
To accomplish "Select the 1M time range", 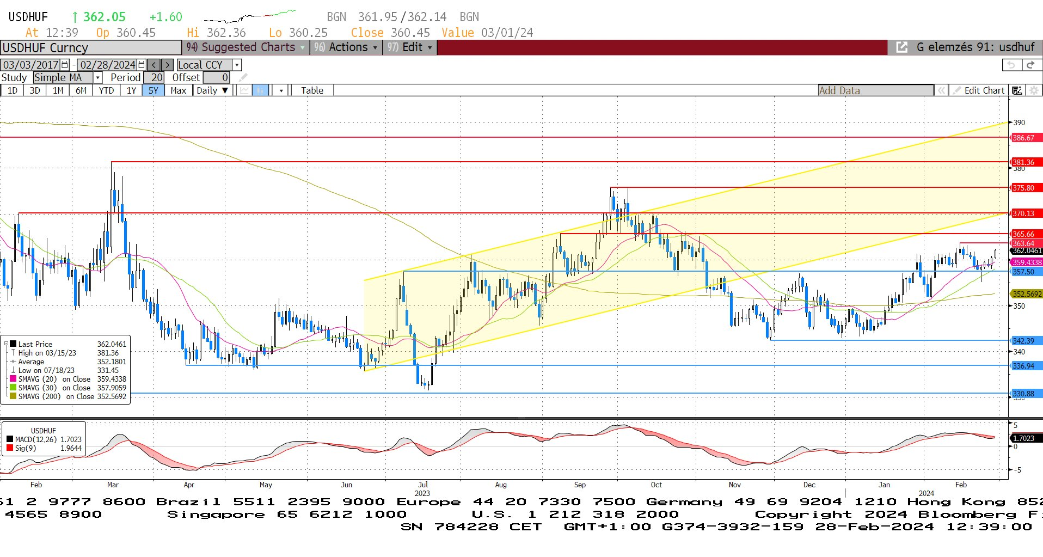I will point(58,90).
